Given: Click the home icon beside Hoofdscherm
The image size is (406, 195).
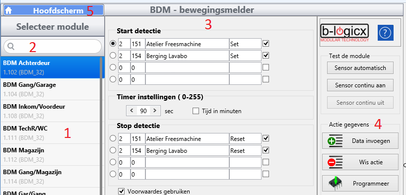Looking at the screenshot, I should tap(8, 10).
